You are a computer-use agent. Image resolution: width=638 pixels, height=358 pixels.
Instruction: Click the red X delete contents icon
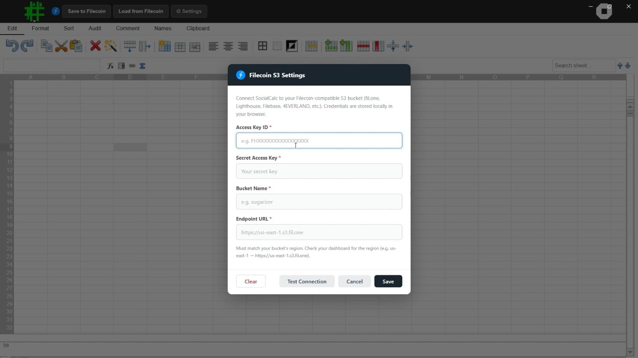click(x=95, y=46)
